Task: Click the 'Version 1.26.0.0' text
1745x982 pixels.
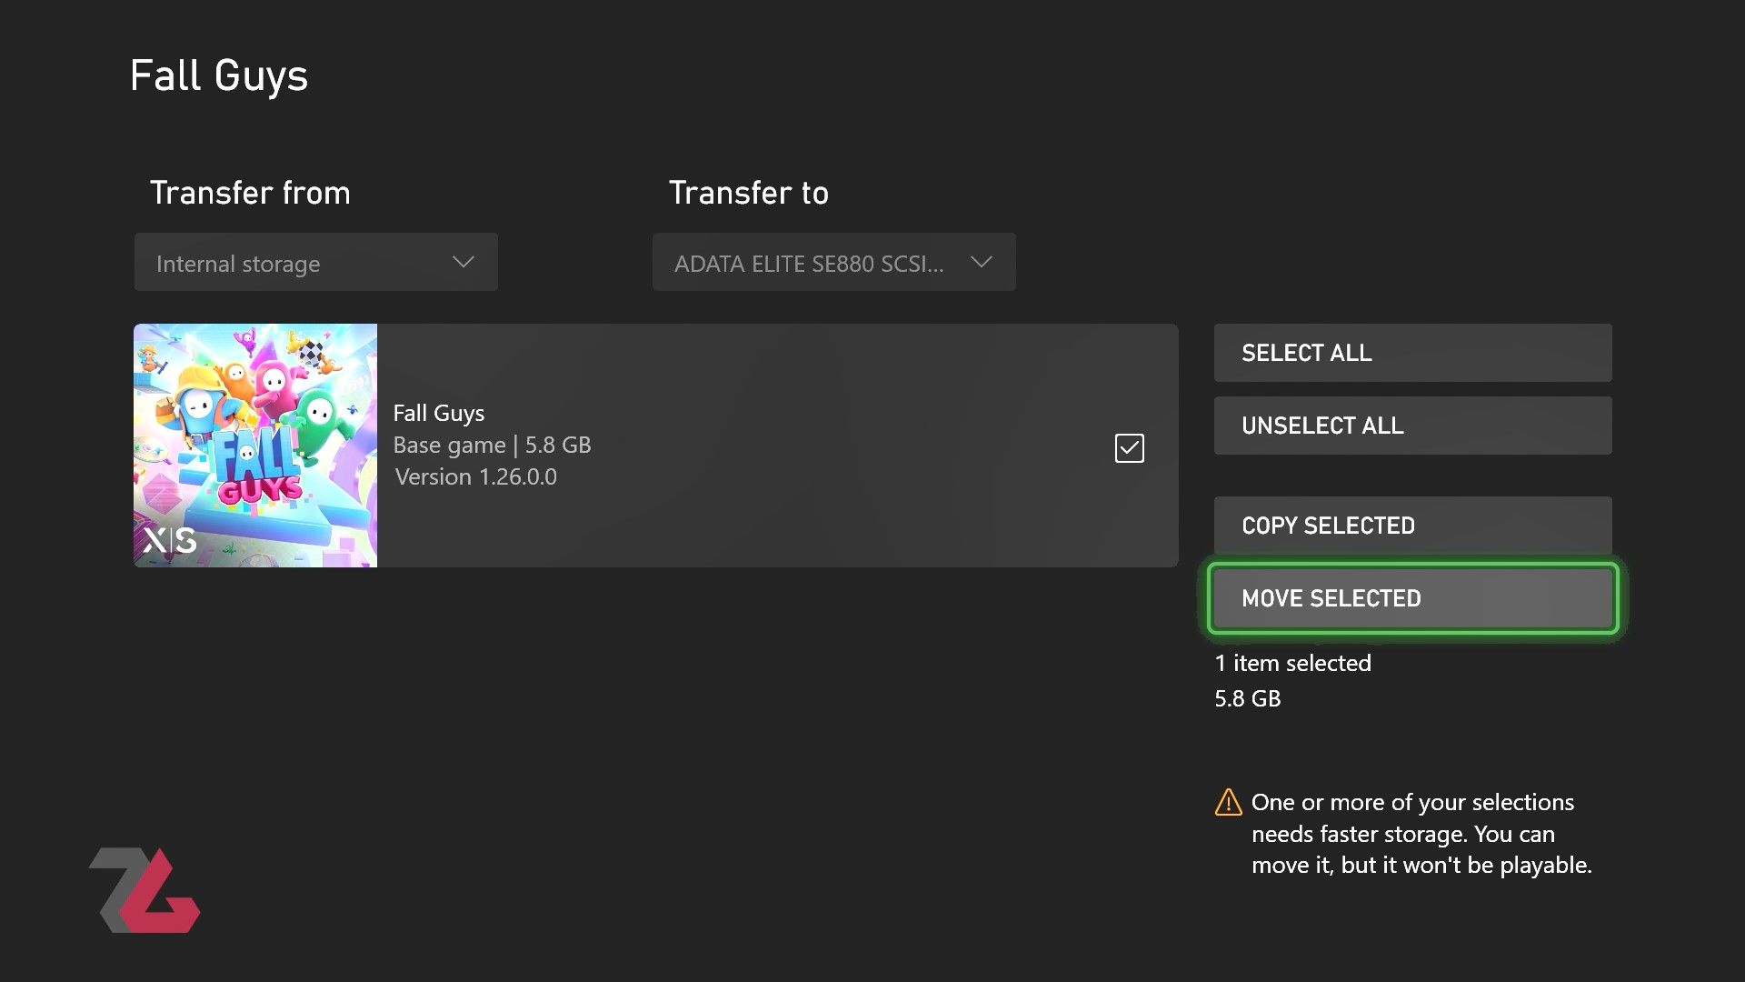Action: [x=475, y=476]
